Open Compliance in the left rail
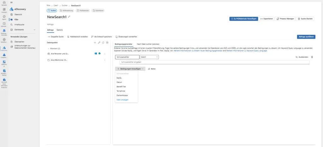The height and width of the screenshot is (147, 323). (4, 56)
